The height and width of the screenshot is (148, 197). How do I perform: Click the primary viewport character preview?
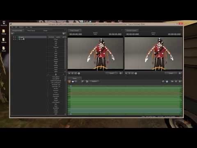coord(95,53)
